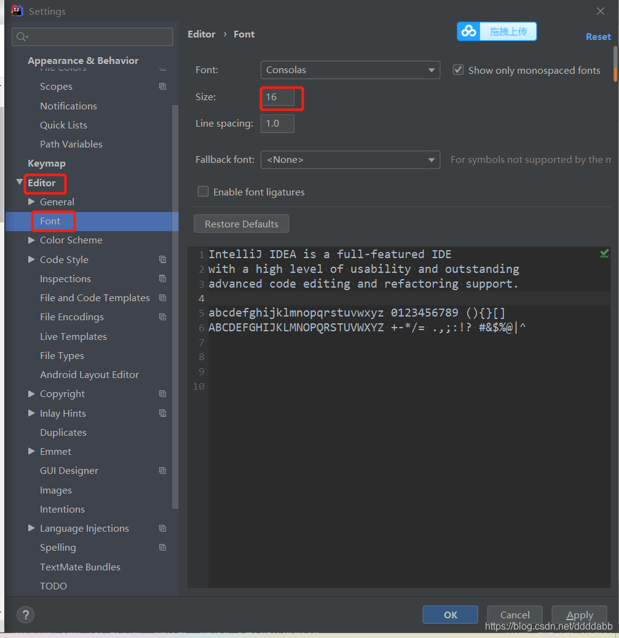
Task: Expand the General tree node
Action: pos(31,202)
